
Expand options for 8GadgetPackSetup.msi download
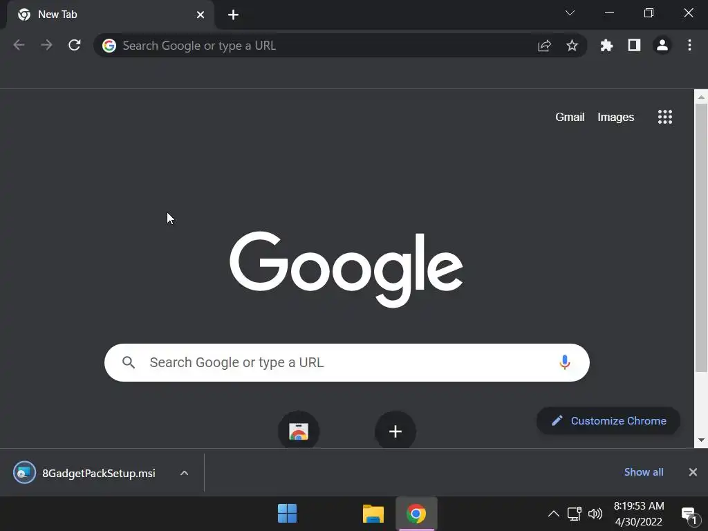pyautogui.click(x=184, y=473)
